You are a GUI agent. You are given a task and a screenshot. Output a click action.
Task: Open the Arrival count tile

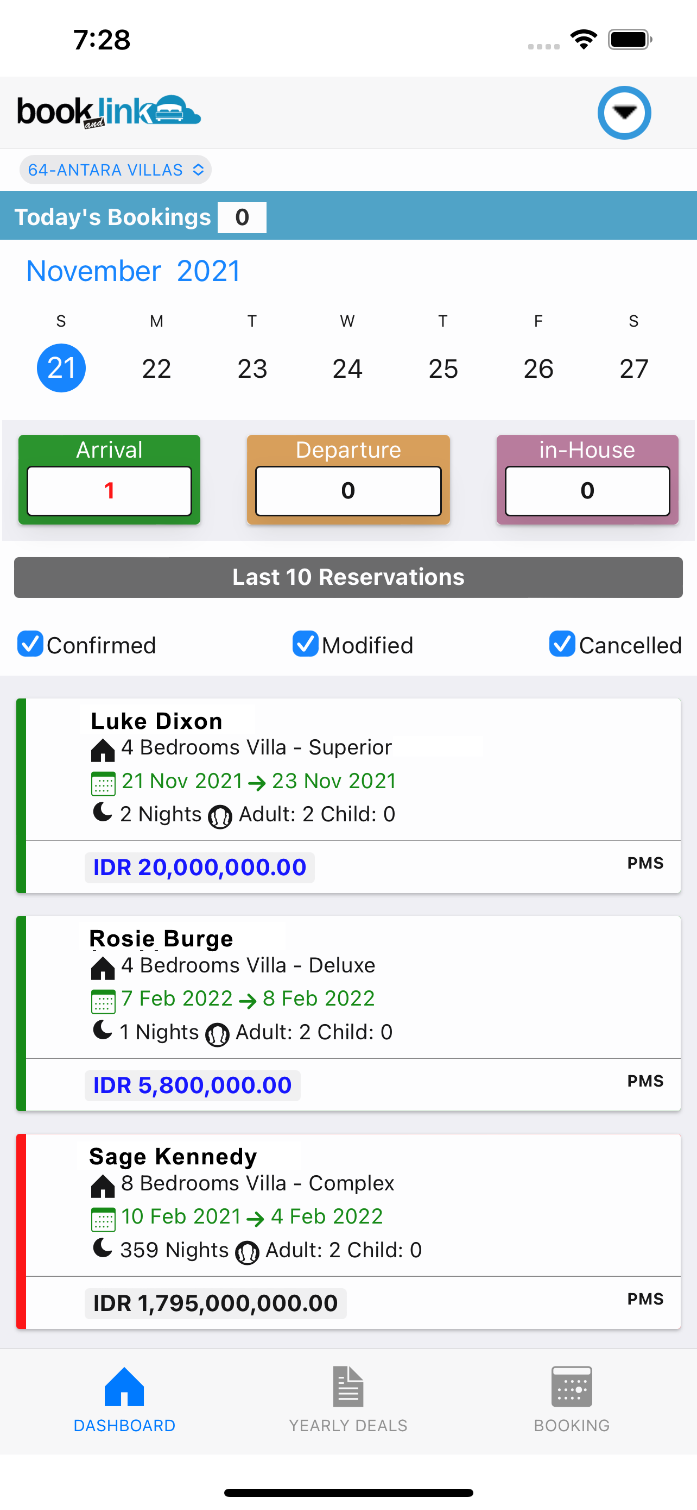pos(110,479)
